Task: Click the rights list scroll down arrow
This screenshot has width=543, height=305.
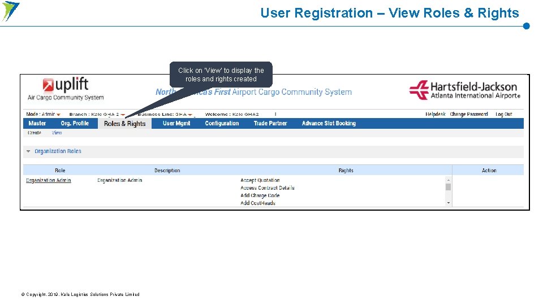Action: (448, 203)
